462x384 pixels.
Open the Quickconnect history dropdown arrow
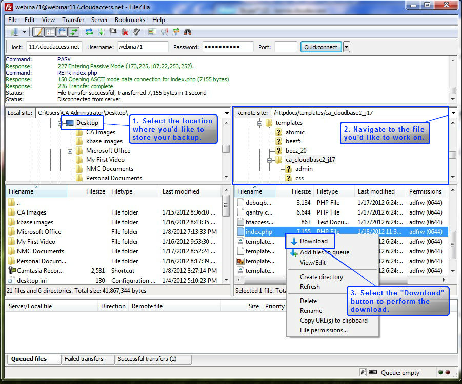tap(347, 47)
